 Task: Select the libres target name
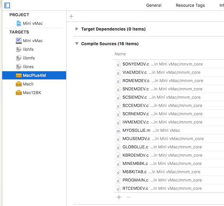coord(28,67)
